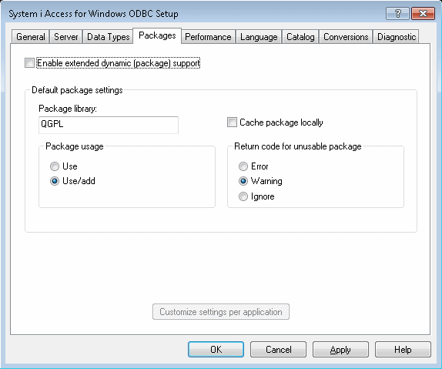Screen dimensions: 442x369
Task: Open the Server tab
Action: [x=66, y=37]
